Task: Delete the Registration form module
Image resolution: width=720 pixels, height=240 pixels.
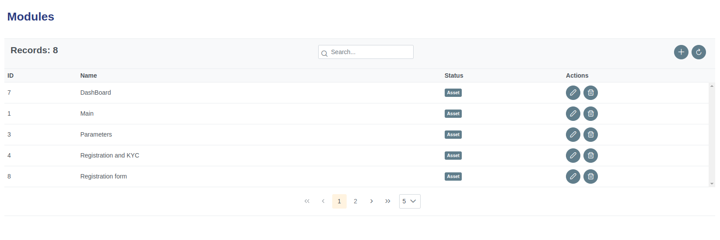Action: pos(590,176)
